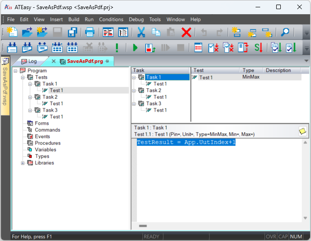Viewport: 311px width, 241px height.
Task: Open the tab list dropdown arrow
Action: (x=306, y=61)
